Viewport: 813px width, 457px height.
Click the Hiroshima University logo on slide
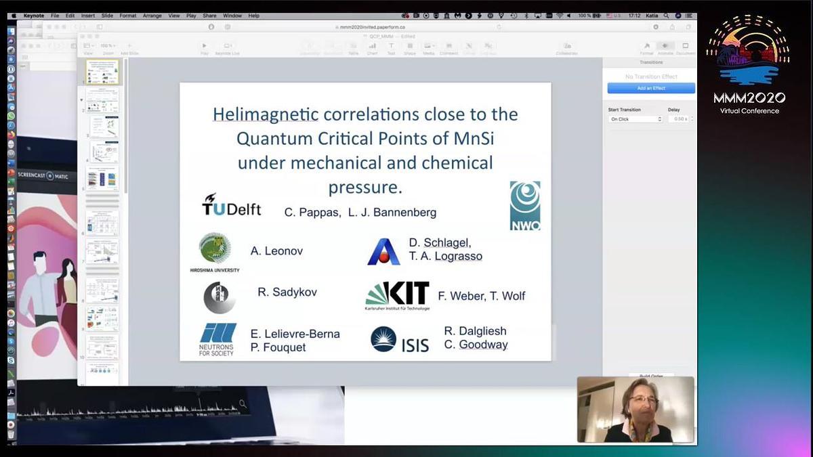point(214,252)
